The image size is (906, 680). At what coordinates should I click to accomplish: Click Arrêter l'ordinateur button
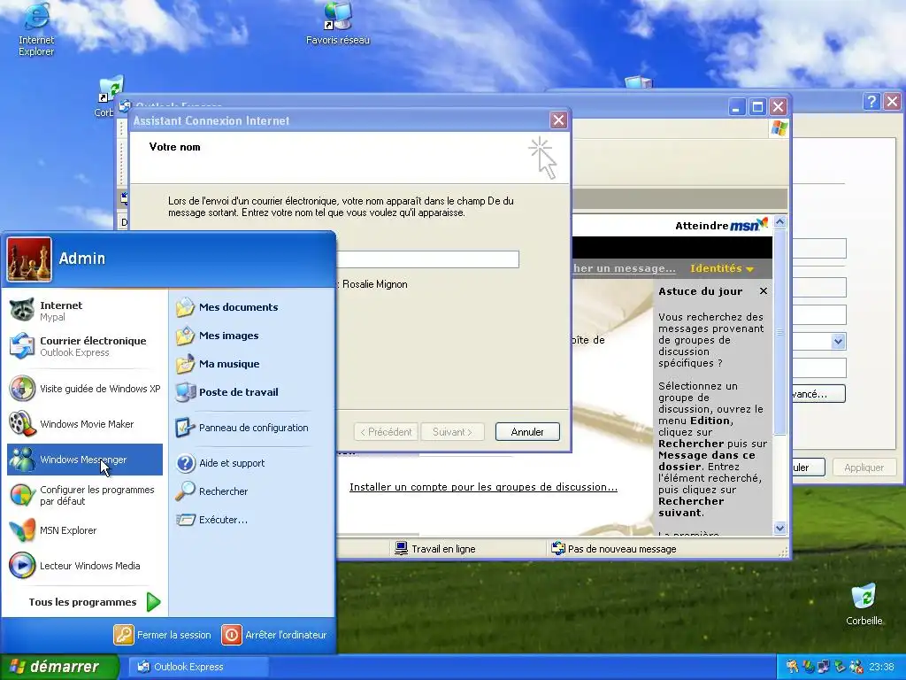tap(274, 635)
